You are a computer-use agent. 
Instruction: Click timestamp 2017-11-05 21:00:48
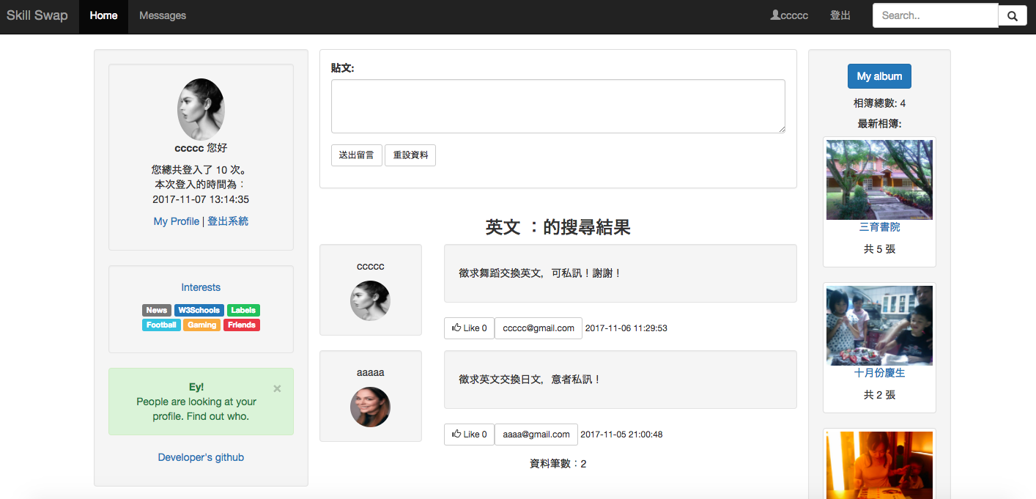click(621, 435)
